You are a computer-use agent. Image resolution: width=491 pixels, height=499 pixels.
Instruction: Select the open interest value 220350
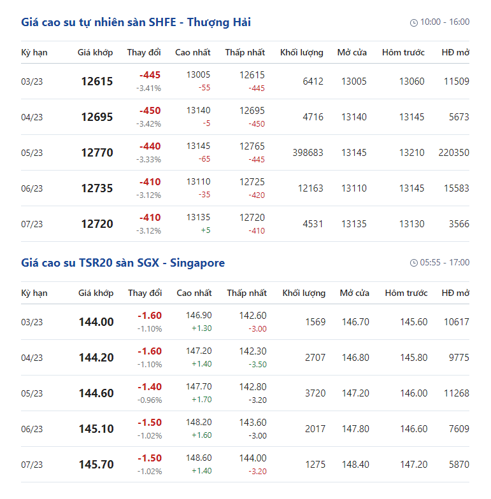click(x=453, y=153)
